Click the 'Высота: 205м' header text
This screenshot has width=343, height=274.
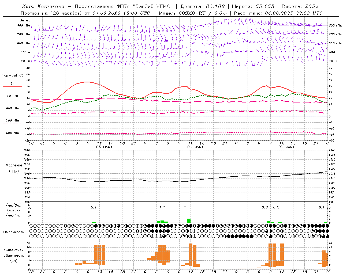tap(300, 6)
